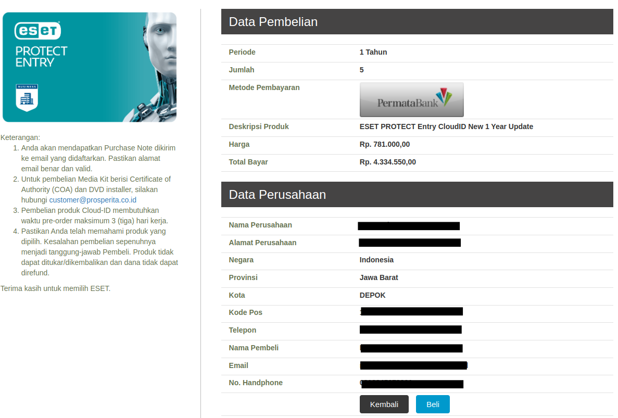Viewport: 618px width, 418px height.
Task: Click the 'No. Handphone' label
Action: 256,383
